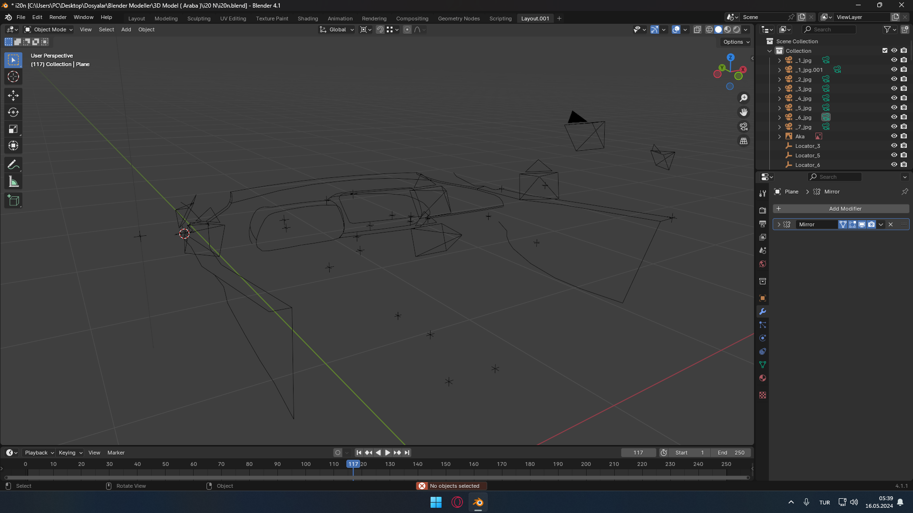Toggle the camera view icon in viewport
The width and height of the screenshot is (913, 513).
click(x=744, y=126)
